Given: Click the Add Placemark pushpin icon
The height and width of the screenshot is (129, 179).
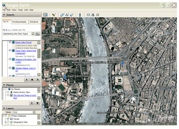Looking at the screenshot, I should click(x=54, y=15).
